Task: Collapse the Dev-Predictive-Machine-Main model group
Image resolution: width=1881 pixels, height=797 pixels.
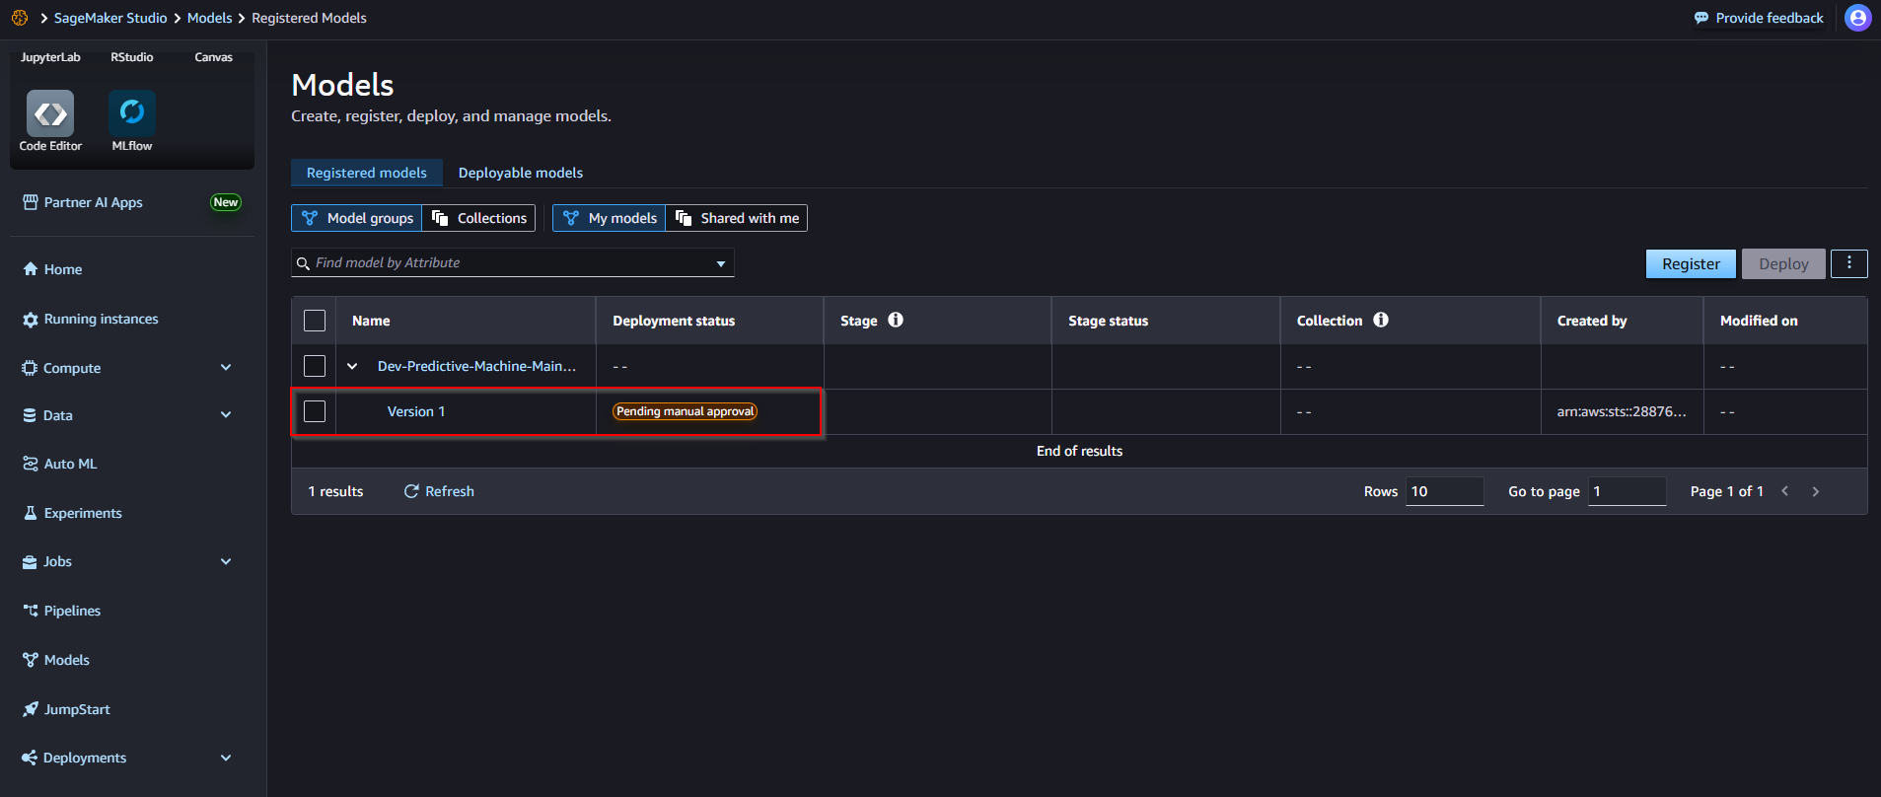Action: click(x=352, y=366)
